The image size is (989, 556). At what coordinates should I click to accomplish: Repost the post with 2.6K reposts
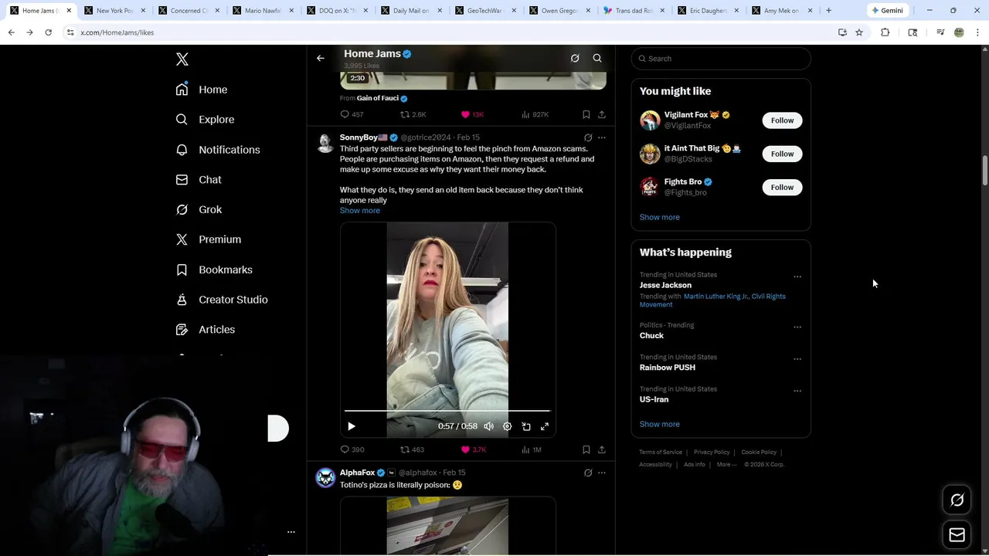pyautogui.click(x=413, y=114)
